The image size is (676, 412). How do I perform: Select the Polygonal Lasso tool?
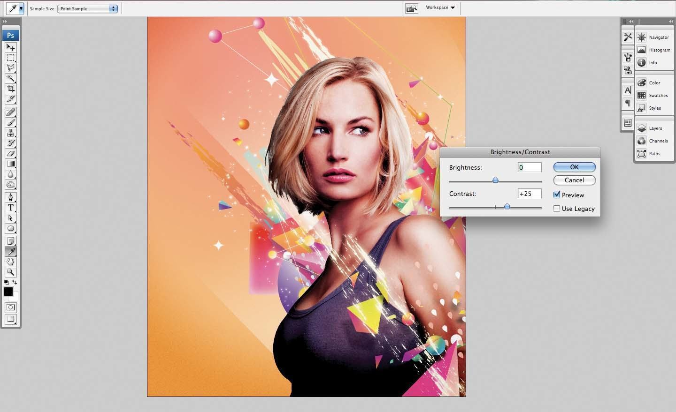(x=10, y=68)
